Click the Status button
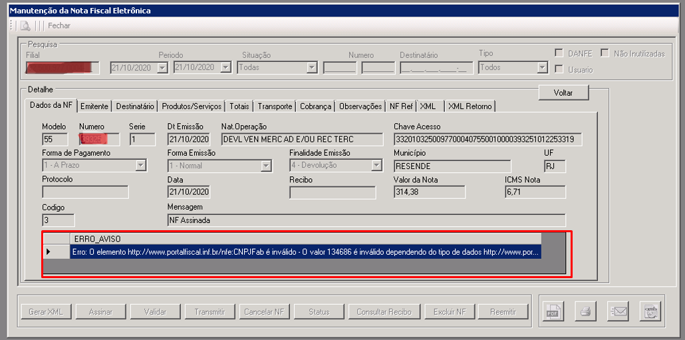This screenshot has width=685, height=340. point(319,312)
